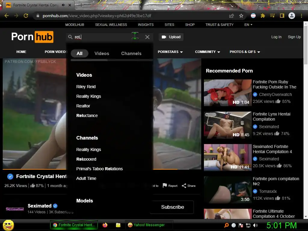This screenshot has height=231, width=308.
Task: Click the flag icon in system tray
Action: tap(241, 225)
